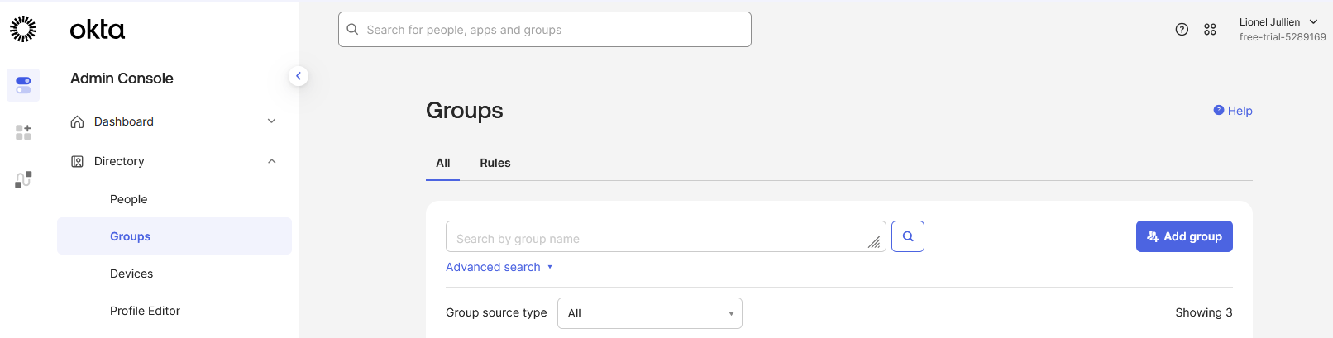Open the workflow connector icon in left rail
The width and height of the screenshot is (1333, 338).
tap(23, 179)
